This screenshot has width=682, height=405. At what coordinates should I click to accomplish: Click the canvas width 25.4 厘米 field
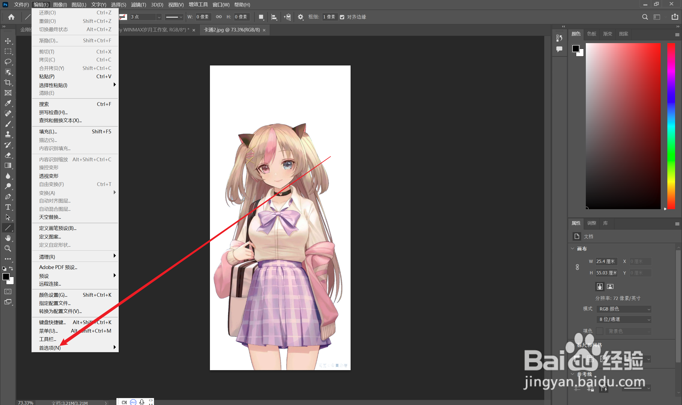(x=606, y=261)
